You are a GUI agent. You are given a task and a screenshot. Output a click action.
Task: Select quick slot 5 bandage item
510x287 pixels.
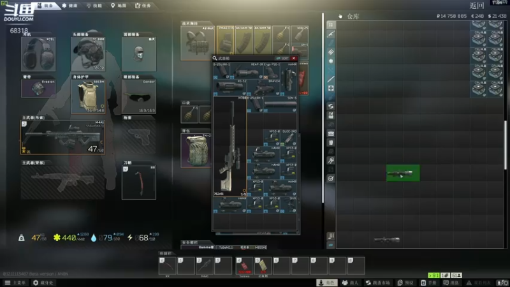tap(263, 266)
